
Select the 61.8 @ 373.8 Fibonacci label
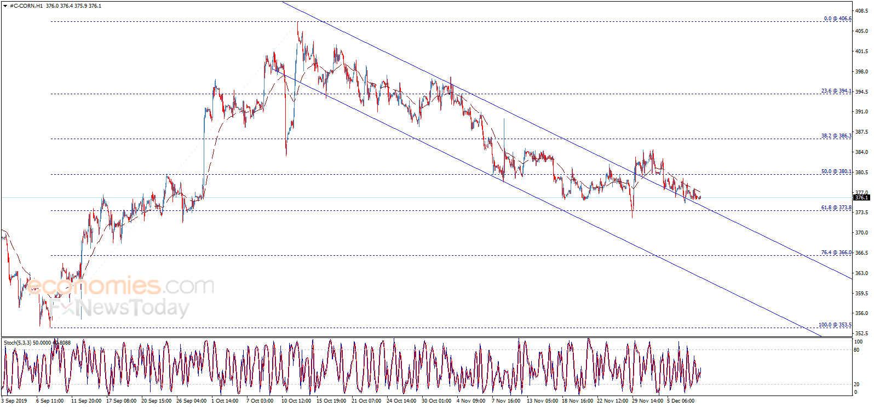(837, 208)
